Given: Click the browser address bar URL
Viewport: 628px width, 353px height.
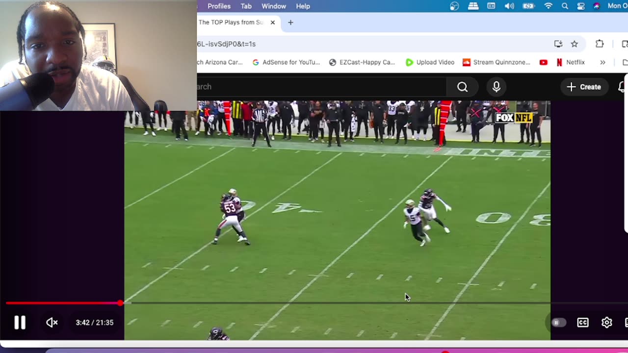Looking at the screenshot, I should [226, 44].
